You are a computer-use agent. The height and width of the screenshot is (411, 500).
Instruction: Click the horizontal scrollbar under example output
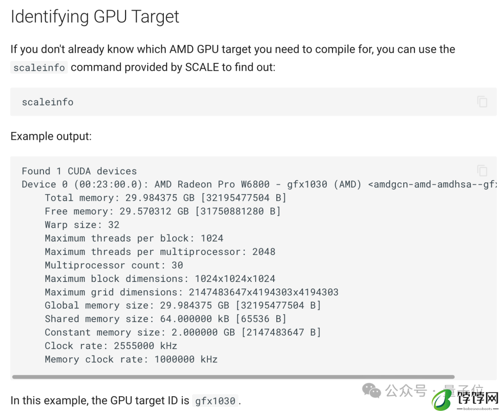[233, 377]
